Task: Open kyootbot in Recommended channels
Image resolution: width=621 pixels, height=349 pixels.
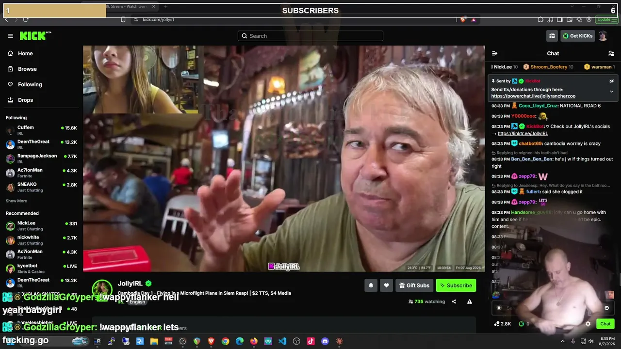Action: [41, 269]
